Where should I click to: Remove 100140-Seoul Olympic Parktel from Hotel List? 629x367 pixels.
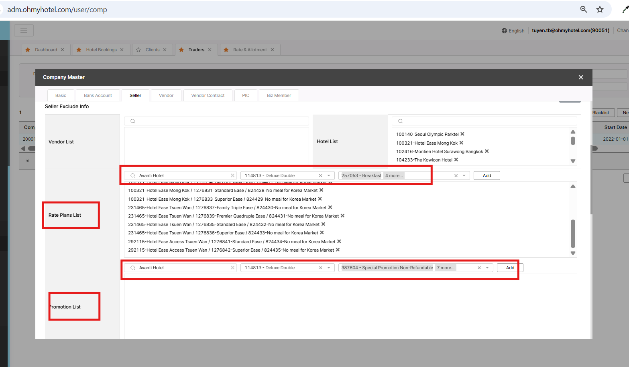pos(462,134)
